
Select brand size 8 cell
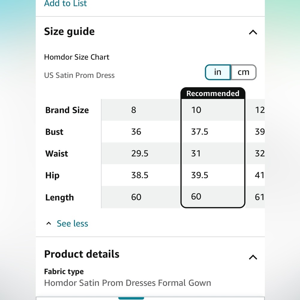pyautogui.click(x=141, y=110)
